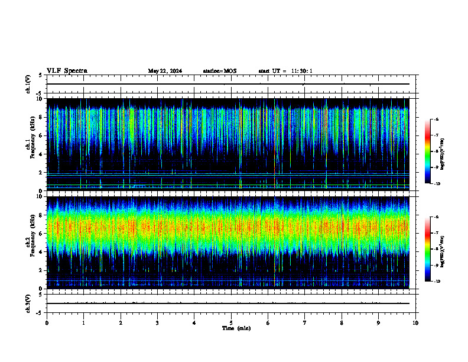Click the ch.1 frequency axis "2" tick label
The width and height of the screenshot is (468, 362).
point(41,173)
